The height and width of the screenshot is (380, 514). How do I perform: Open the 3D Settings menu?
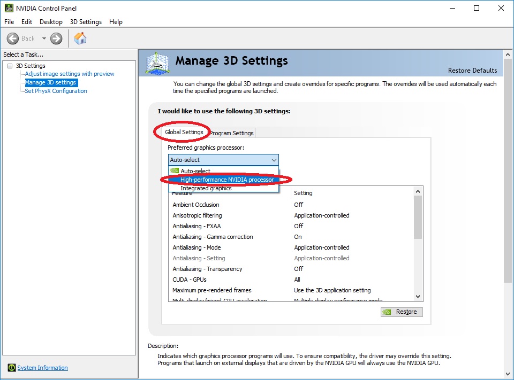(x=86, y=22)
